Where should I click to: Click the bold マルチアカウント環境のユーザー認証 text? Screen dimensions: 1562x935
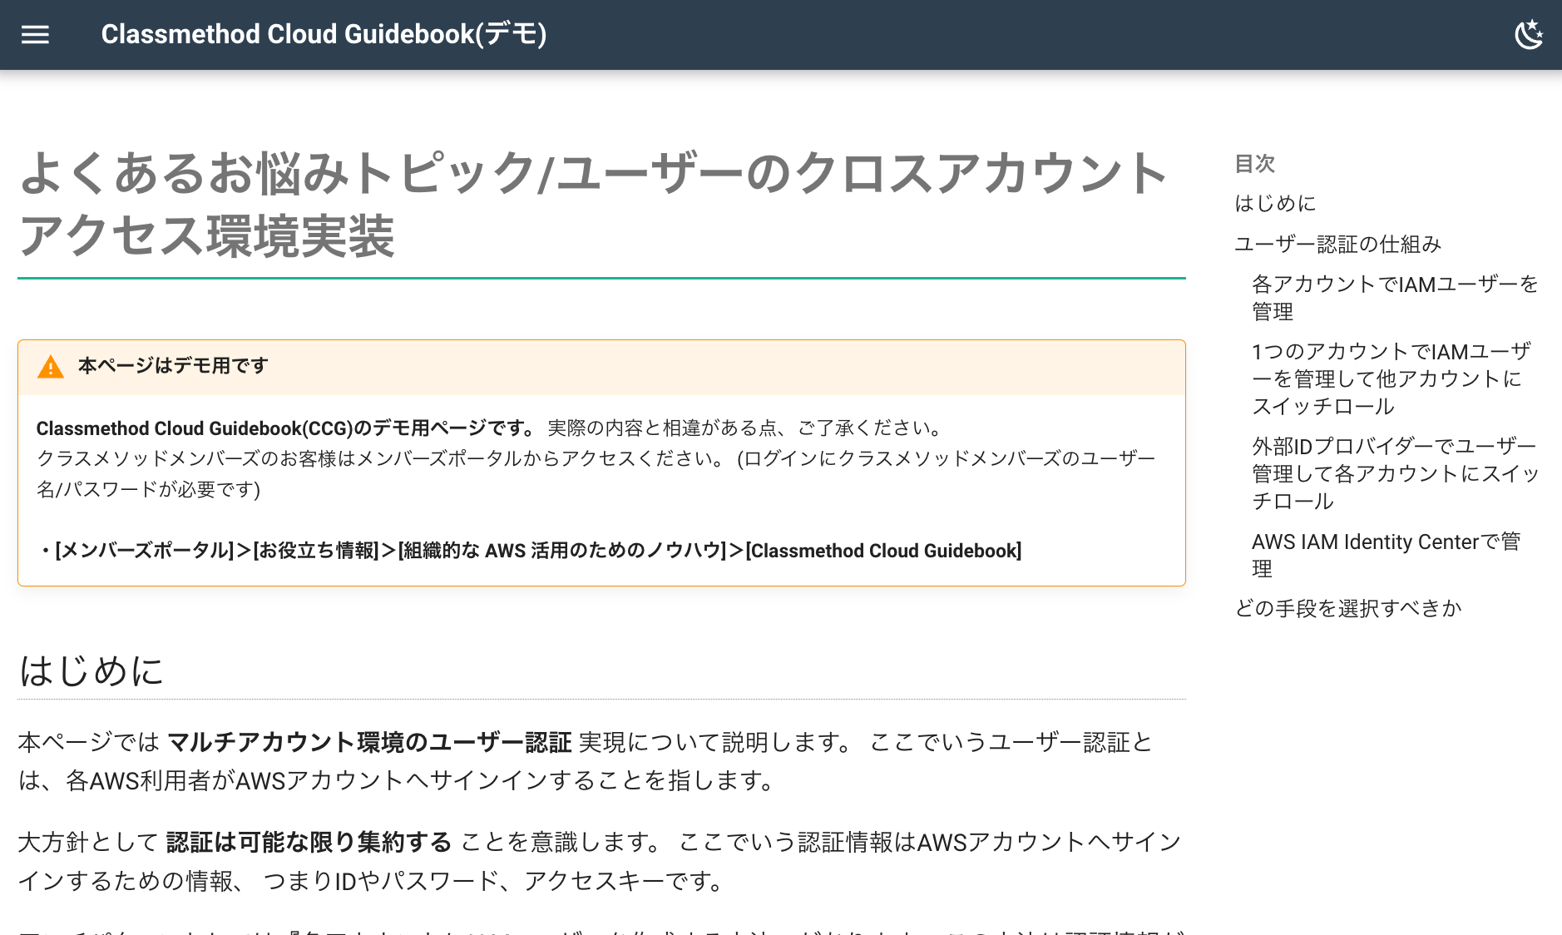click(x=369, y=743)
